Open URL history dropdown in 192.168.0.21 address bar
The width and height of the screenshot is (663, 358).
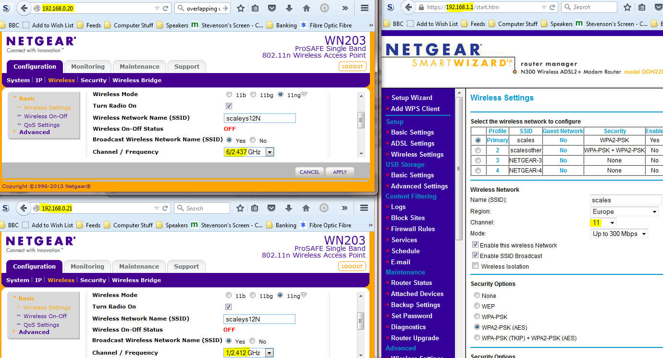coord(157,208)
